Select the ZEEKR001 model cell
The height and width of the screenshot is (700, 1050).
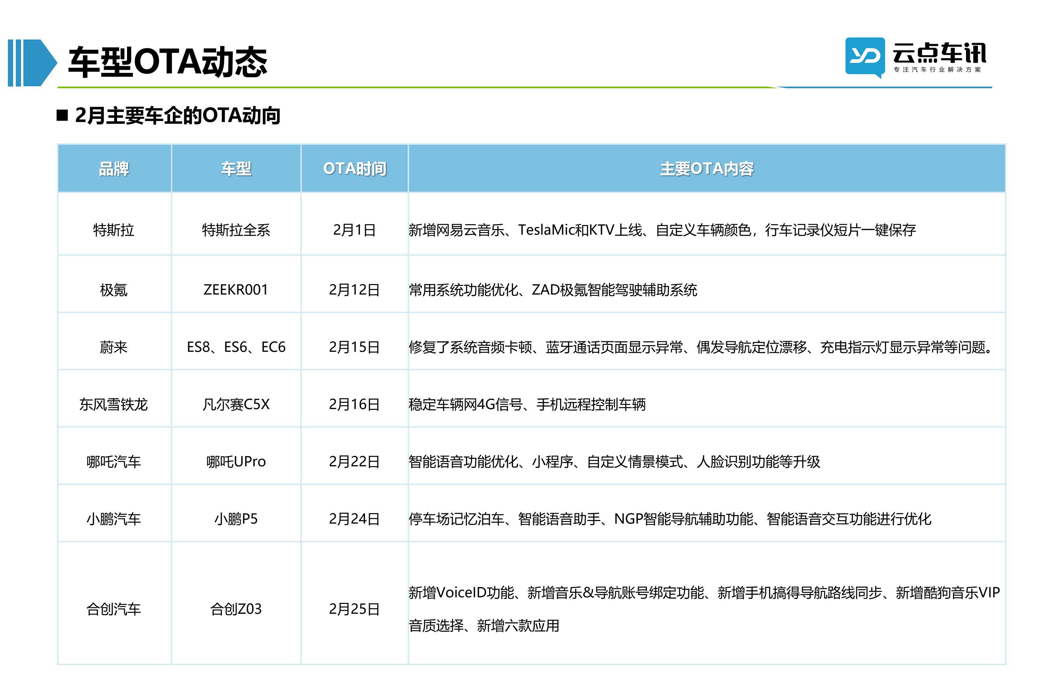pyautogui.click(x=236, y=284)
